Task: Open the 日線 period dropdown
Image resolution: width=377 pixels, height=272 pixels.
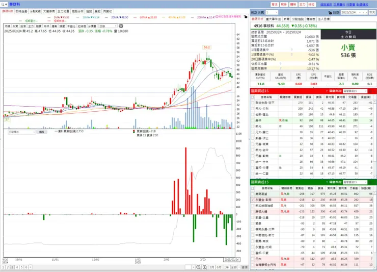Action: click(108, 26)
